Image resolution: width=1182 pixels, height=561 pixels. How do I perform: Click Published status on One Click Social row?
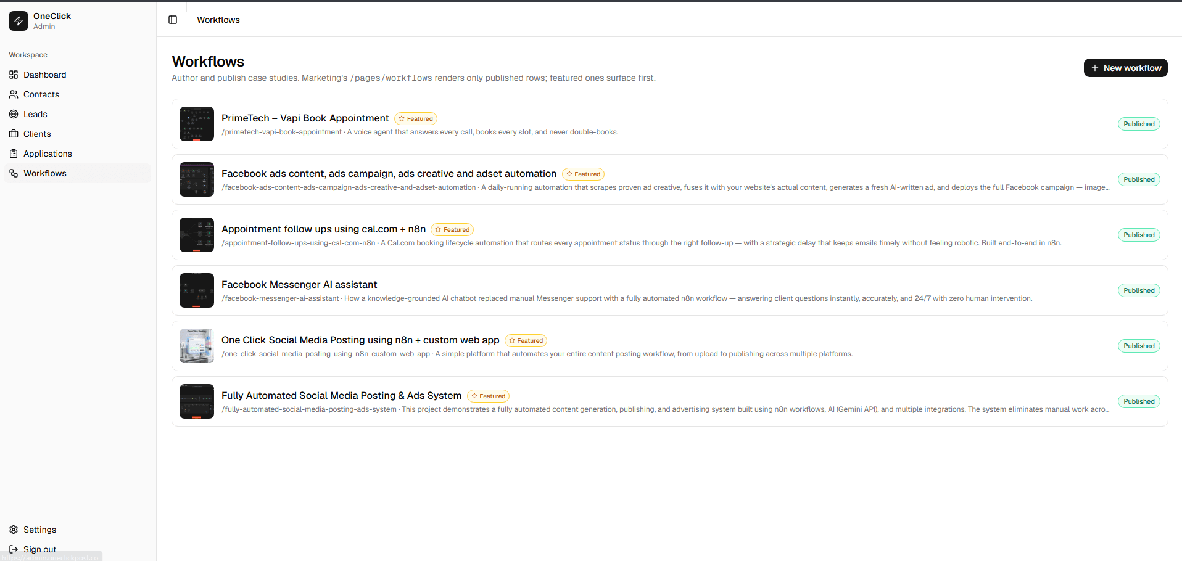coord(1139,346)
